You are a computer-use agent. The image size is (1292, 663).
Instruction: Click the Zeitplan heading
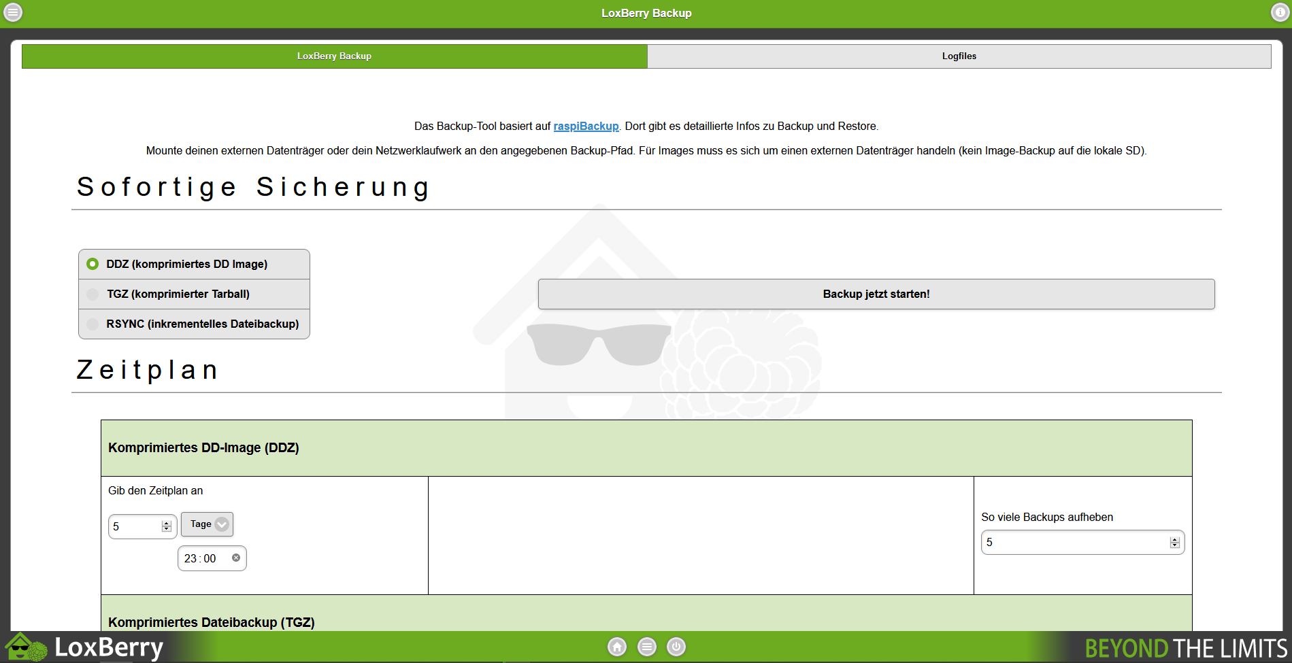point(148,370)
